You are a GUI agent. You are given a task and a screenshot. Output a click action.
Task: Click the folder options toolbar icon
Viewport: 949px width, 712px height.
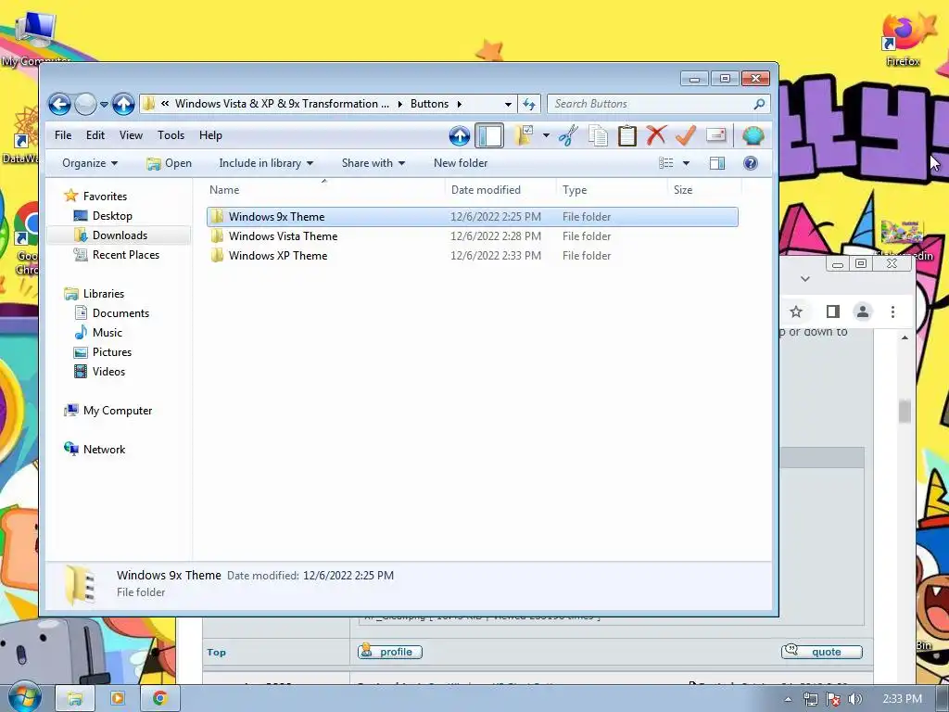click(525, 135)
